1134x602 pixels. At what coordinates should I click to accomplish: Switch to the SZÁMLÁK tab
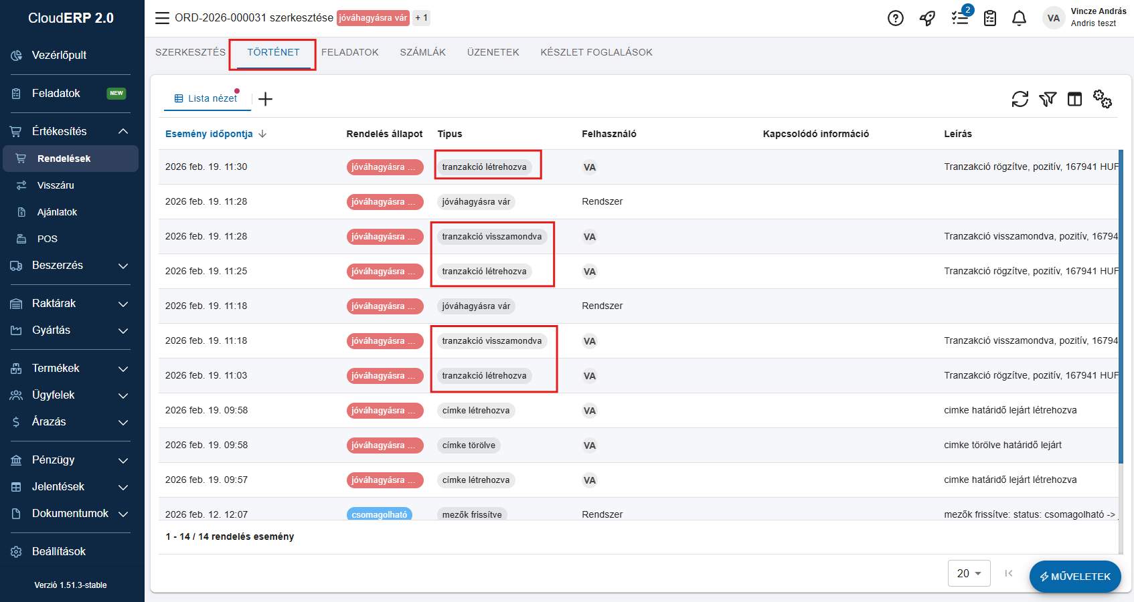click(x=422, y=52)
